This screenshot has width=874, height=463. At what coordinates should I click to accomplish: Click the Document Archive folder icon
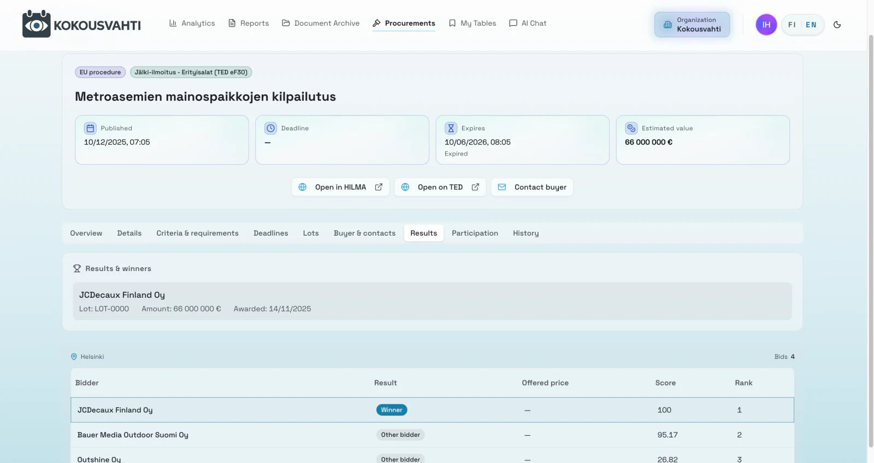click(x=286, y=23)
